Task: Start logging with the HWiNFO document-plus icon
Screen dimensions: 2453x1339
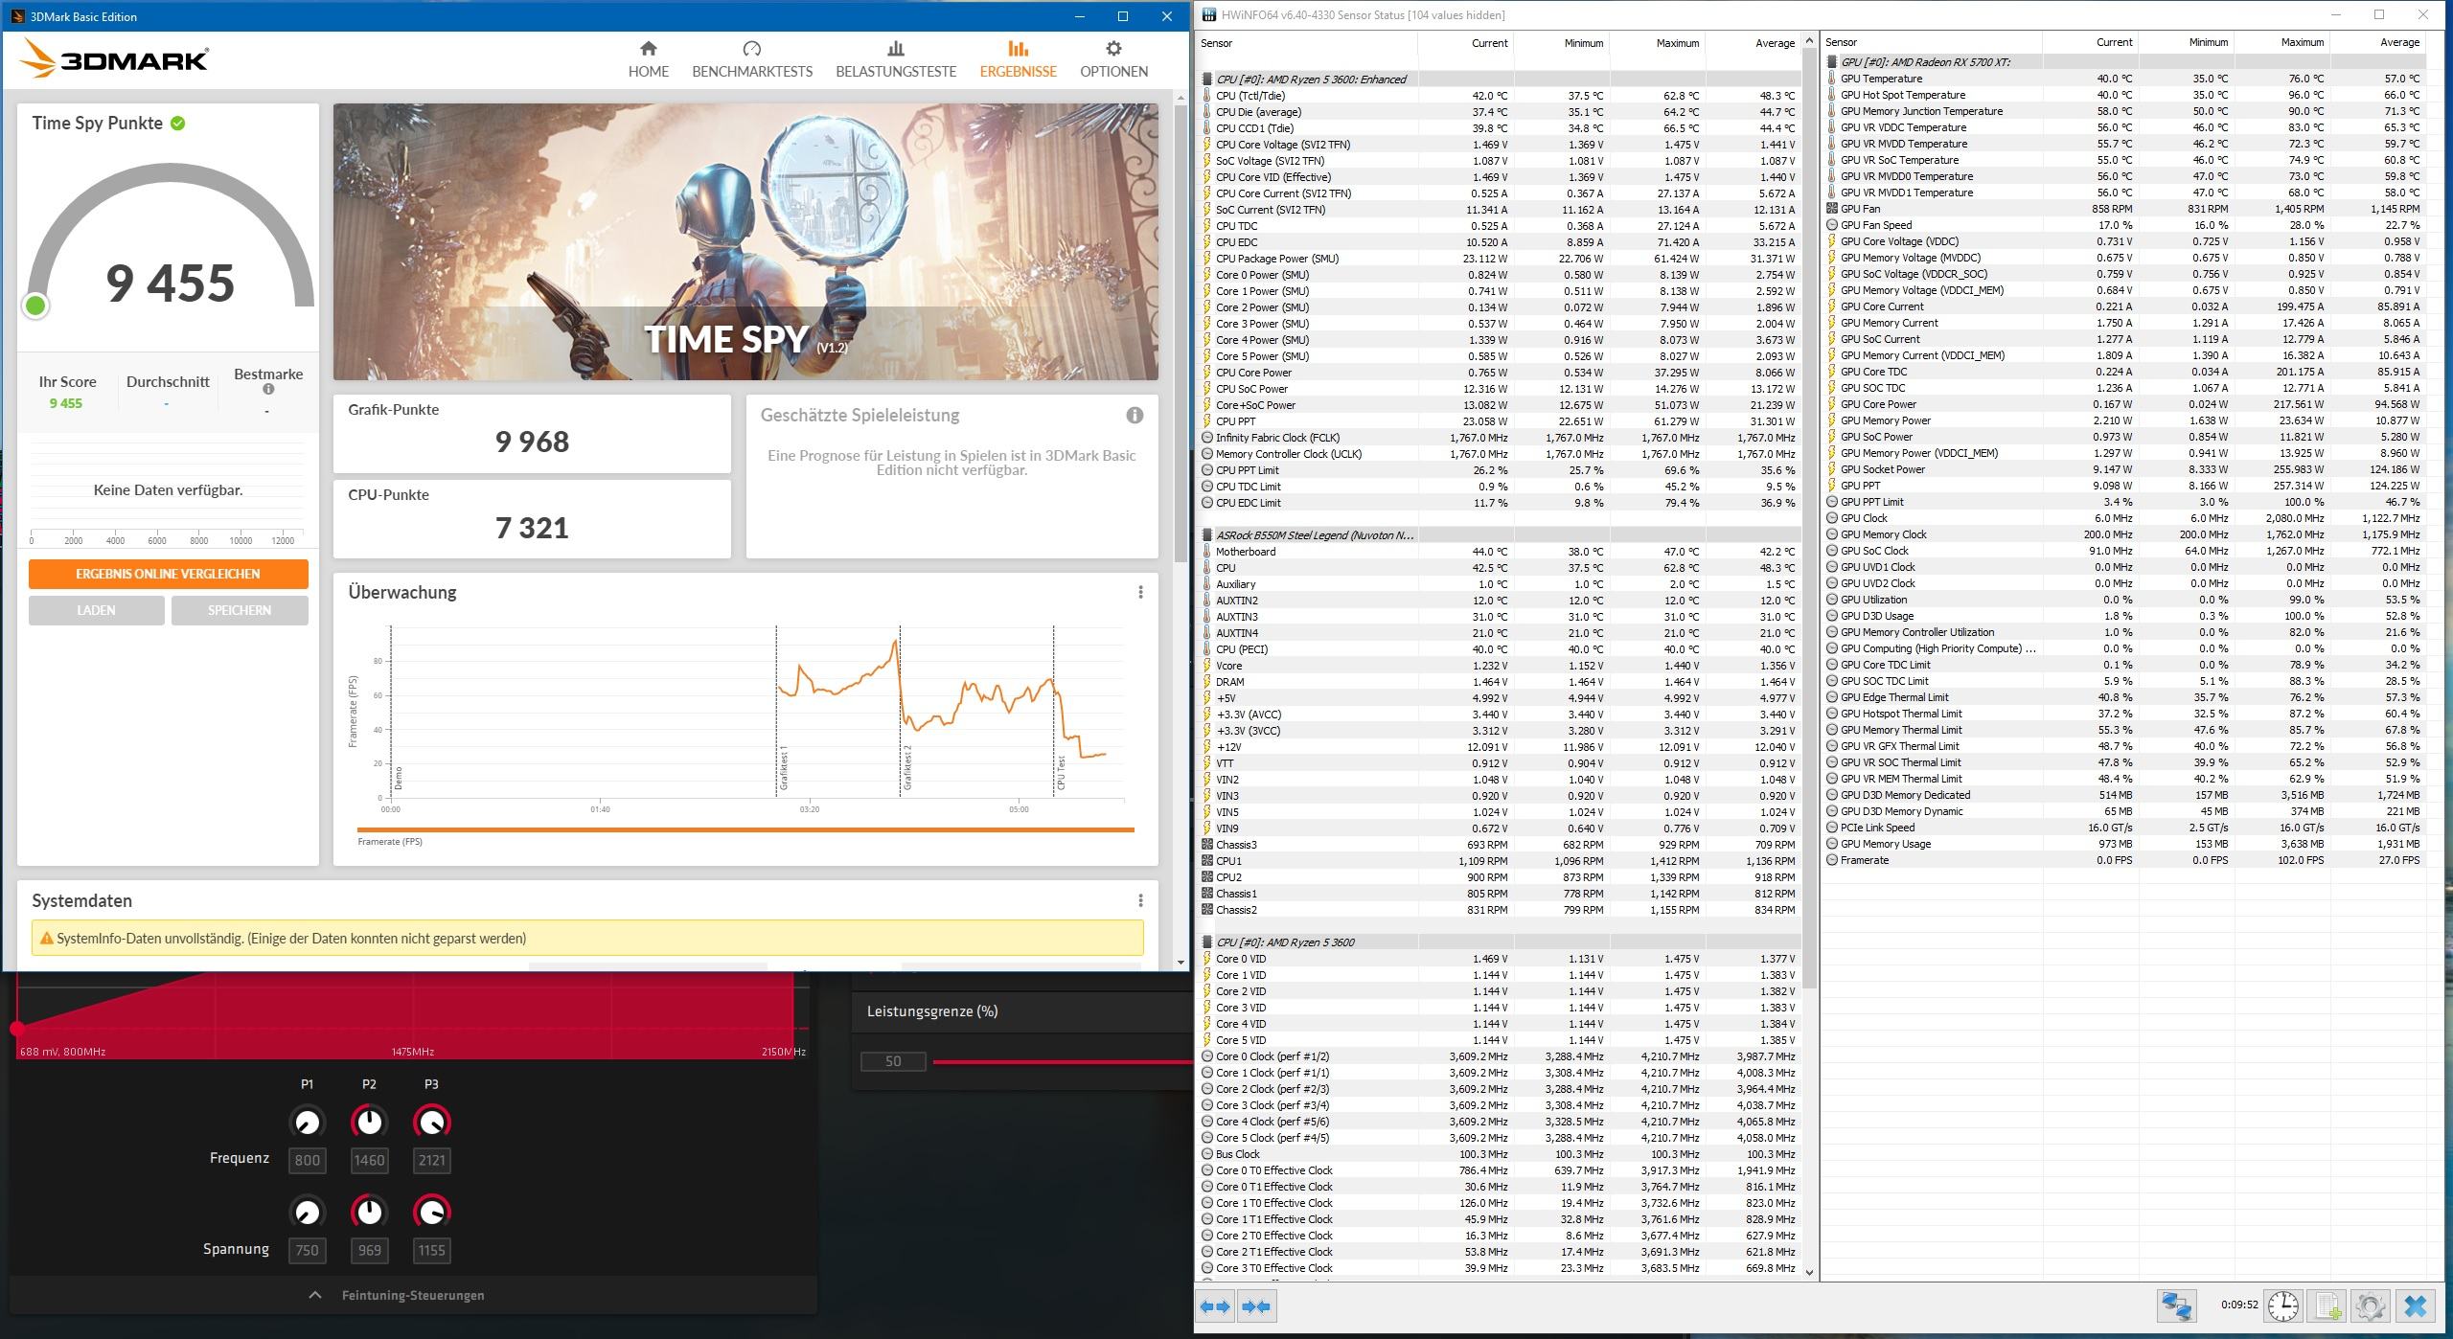Action: 2328,1305
